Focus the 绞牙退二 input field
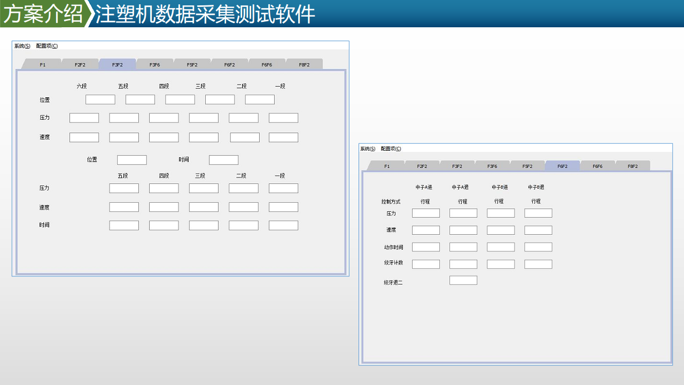Screen dimensions: 684x385 tap(463, 280)
